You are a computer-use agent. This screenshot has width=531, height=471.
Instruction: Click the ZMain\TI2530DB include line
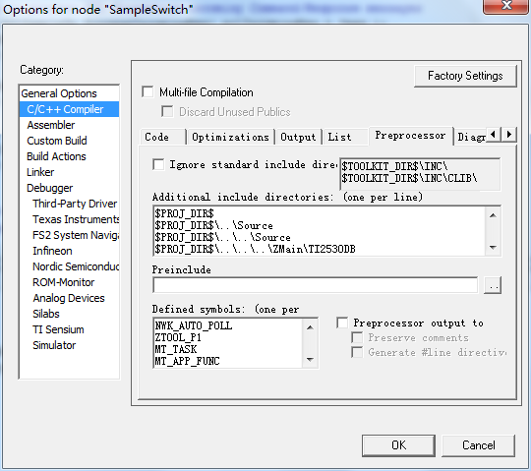[x=255, y=249]
